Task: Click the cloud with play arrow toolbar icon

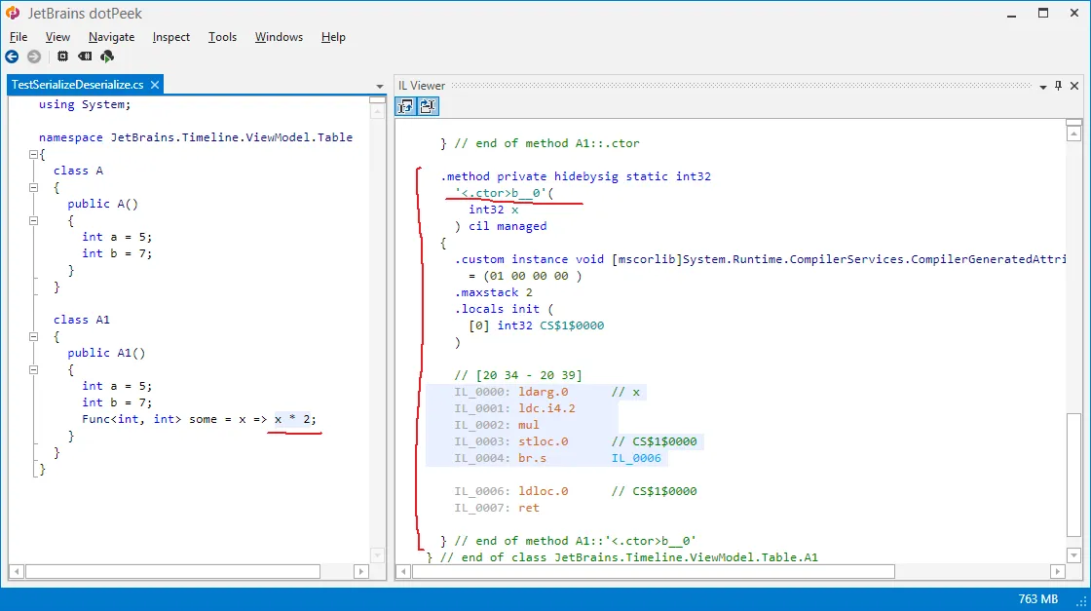Action: click(107, 57)
